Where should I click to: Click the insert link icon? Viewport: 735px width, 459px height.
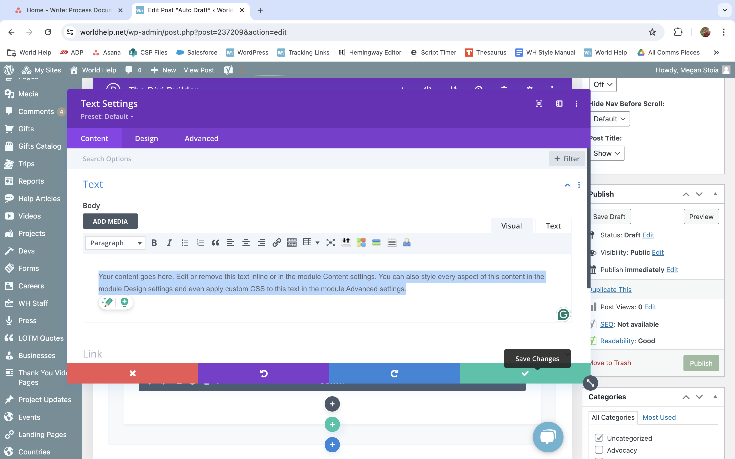click(276, 243)
